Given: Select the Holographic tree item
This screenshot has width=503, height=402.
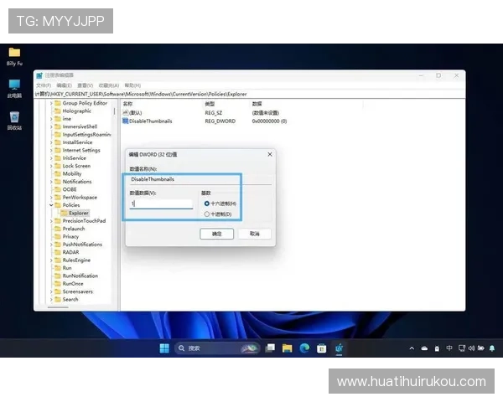Looking at the screenshot, I should [x=76, y=111].
